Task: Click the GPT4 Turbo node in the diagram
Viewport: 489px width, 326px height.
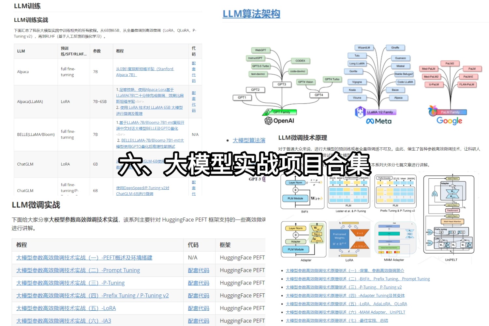Action: pos(332,79)
